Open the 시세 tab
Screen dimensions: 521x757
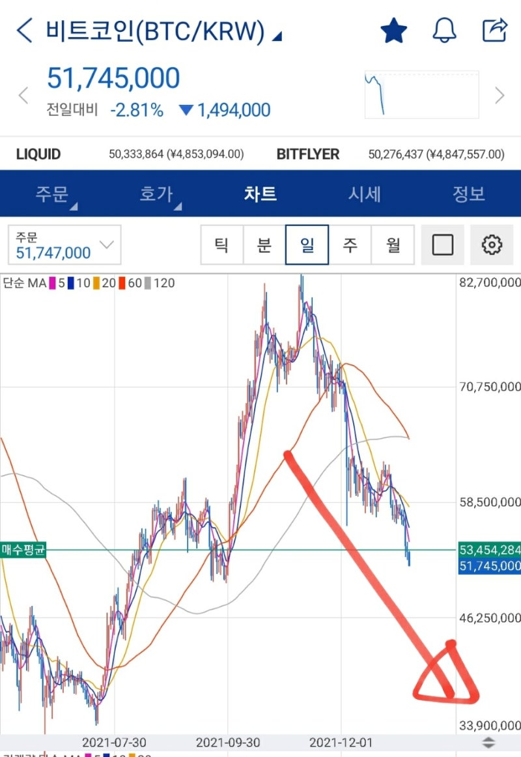pyautogui.click(x=365, y=194)
